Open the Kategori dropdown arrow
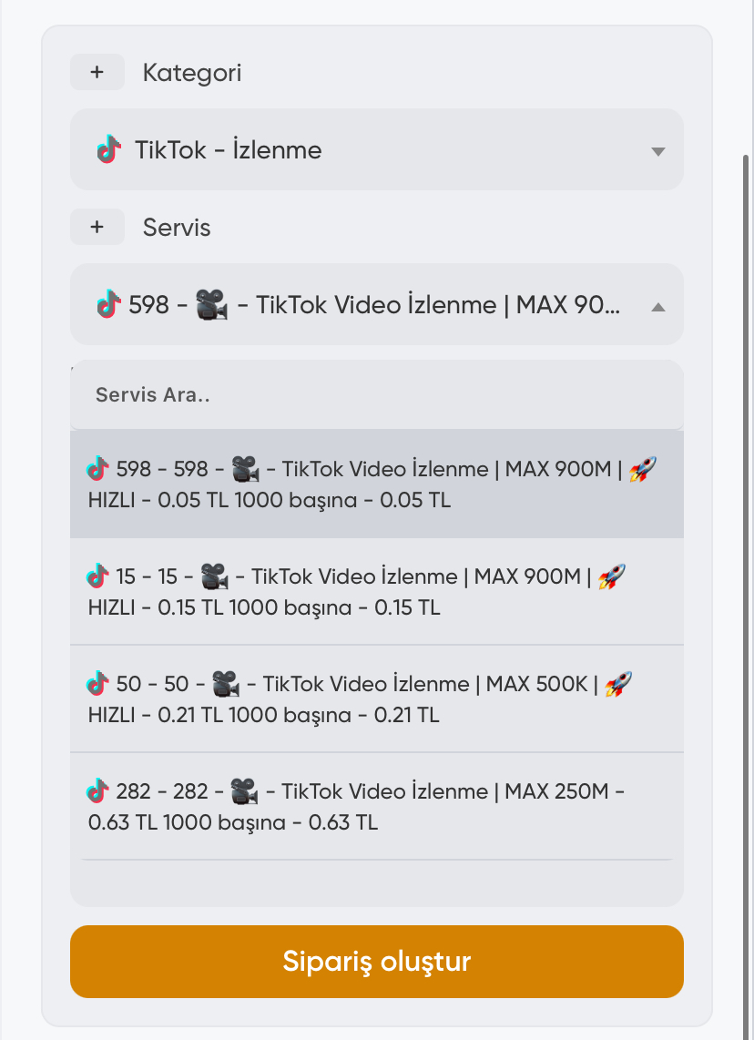Image resolution: width=754 pixels, height=1040 pixels. point(657,151)
